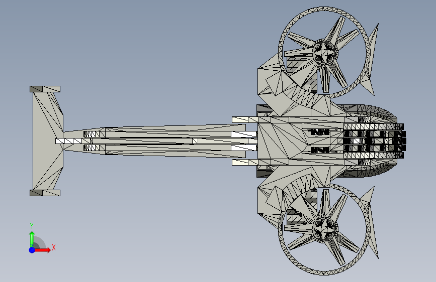Click the blue Z axis dot of the triad
This screenshot has width=436, height=282.
(32, 250)
